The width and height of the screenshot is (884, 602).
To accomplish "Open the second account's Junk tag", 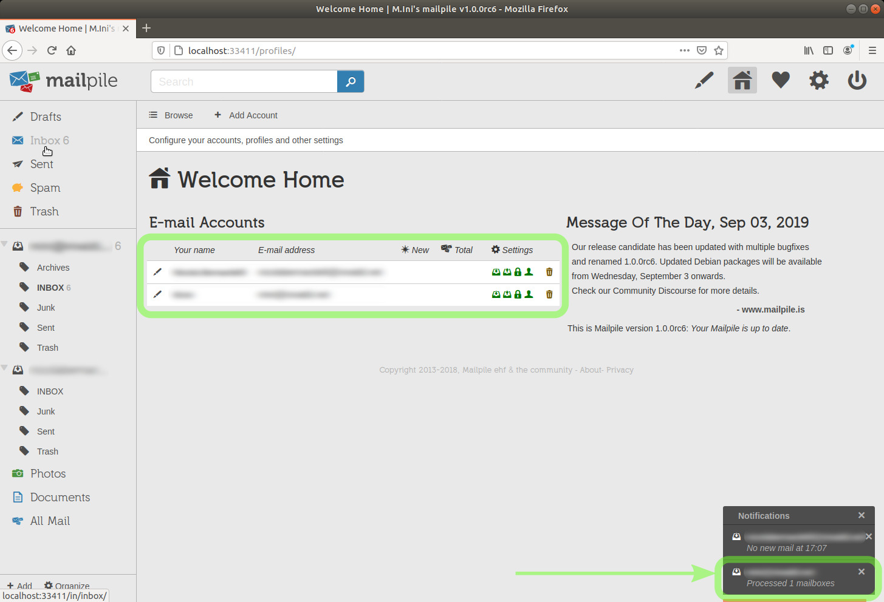I will coord(46,411).
